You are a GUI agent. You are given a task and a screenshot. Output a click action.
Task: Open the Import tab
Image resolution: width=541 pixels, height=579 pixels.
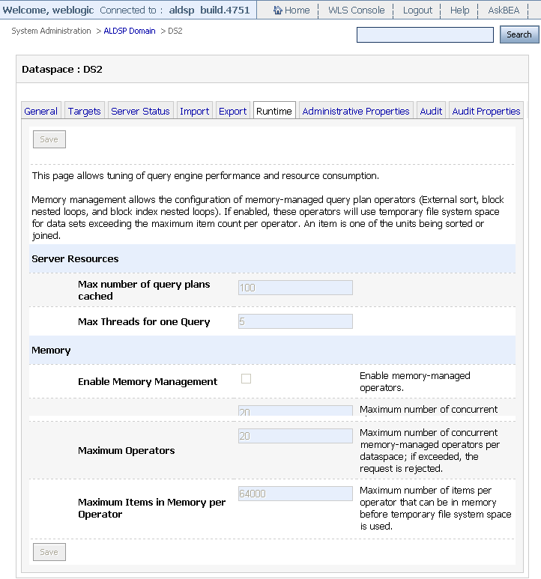[x=195, y=111]
